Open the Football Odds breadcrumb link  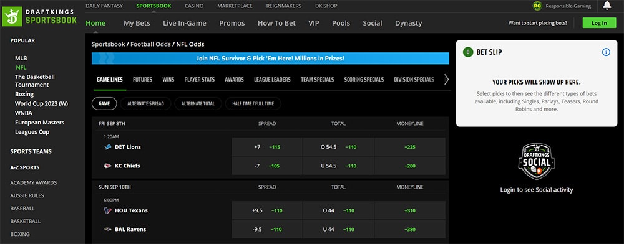[x=150, y=44]
